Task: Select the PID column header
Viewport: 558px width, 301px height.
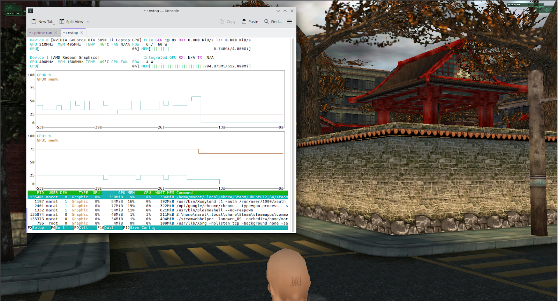Action: click(x=40, y=193)
